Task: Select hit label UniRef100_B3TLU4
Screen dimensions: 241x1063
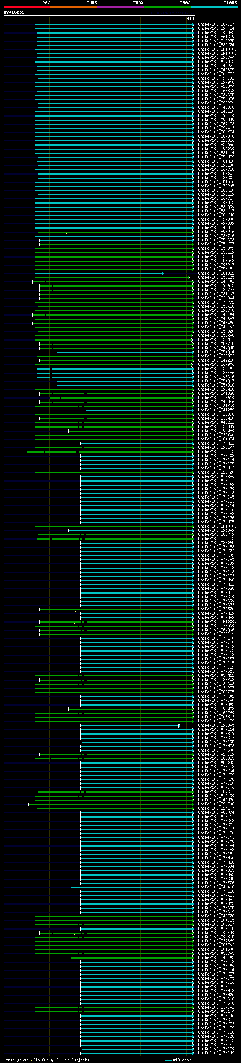Action: [x=216, y=153]
